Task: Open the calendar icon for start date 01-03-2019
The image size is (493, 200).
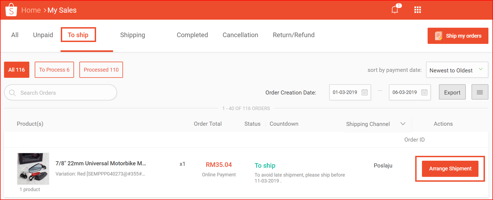Action: point(365,92)
